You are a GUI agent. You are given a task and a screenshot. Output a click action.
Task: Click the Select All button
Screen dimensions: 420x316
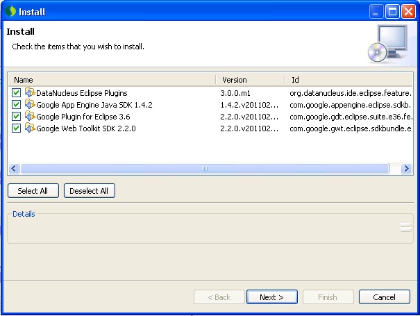(x=33, y=191)
